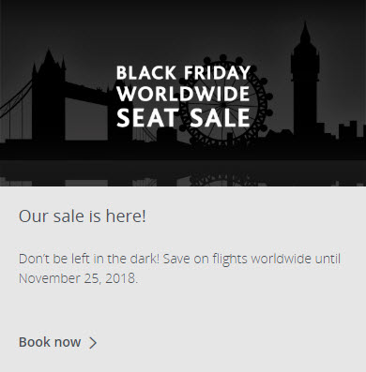
Task: Click the chevron arrow beside Book now
Action: (93, 343)
